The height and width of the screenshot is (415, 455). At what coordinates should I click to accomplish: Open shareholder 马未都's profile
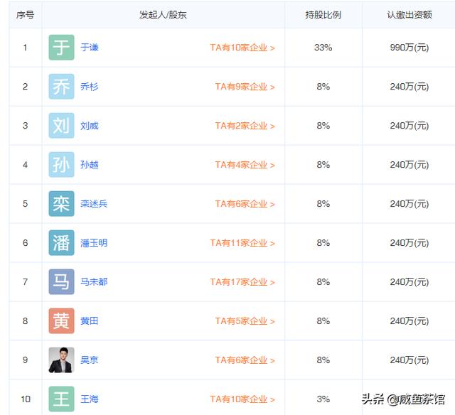[94, 282]
